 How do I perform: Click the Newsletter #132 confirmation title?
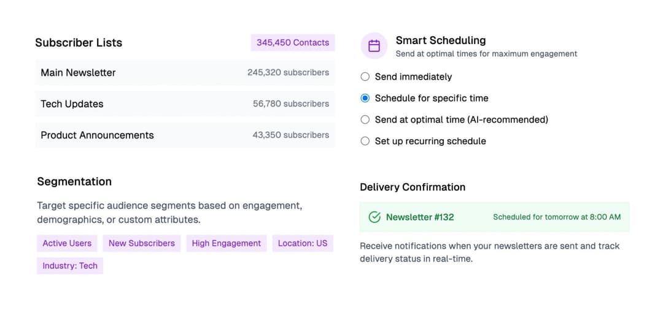point(420,217)
